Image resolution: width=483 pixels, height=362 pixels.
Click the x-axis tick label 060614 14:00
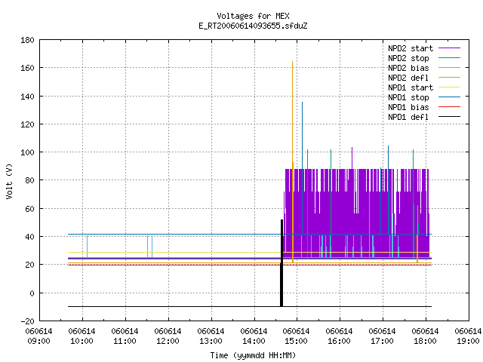(254, 336)
